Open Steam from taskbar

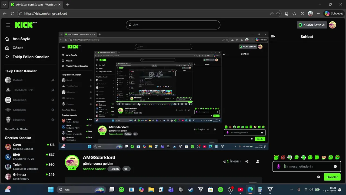point(191,190)
